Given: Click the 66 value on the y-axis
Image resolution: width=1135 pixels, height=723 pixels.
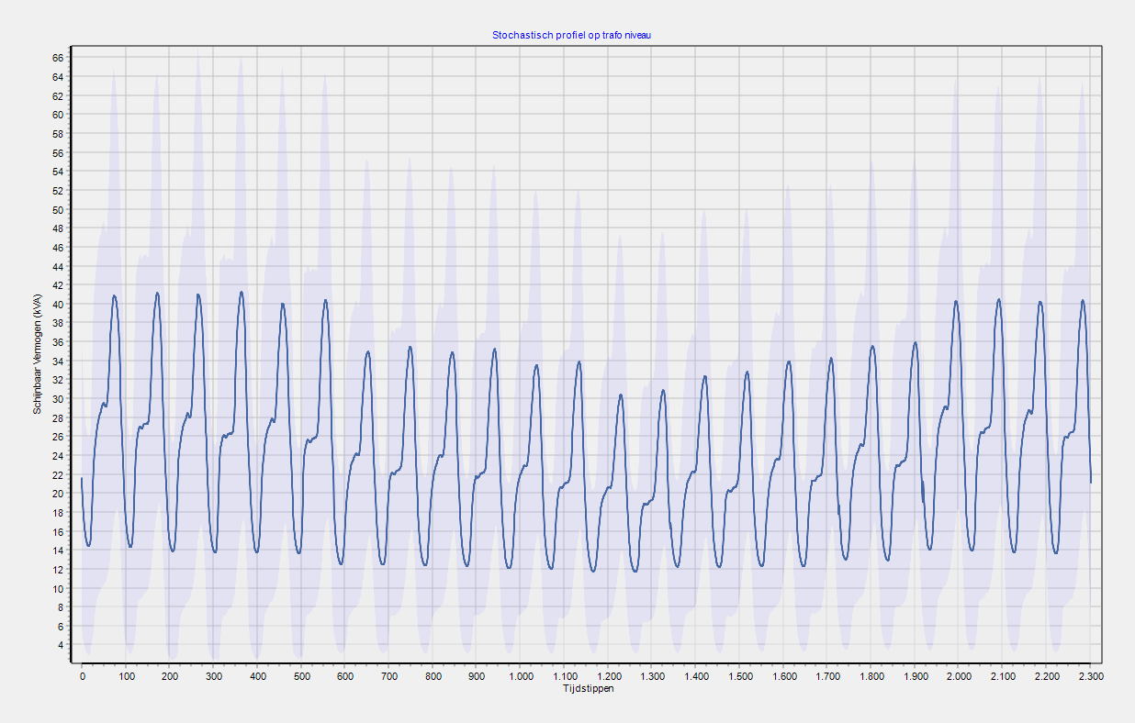Looking at the screenshot, I should (x=57, y=58).
